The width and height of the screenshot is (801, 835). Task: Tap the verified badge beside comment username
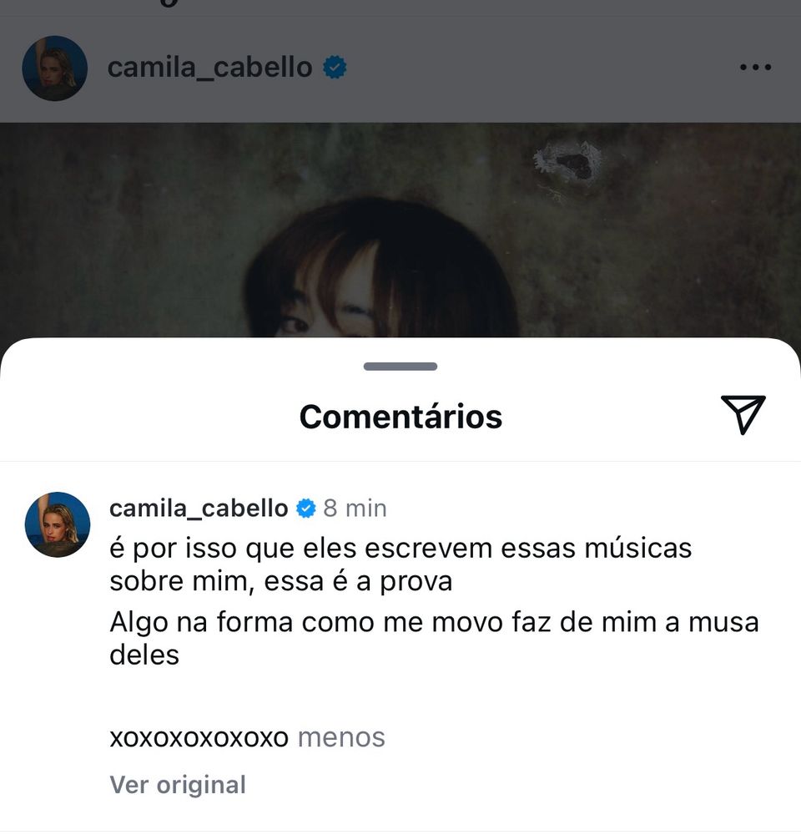click(306, 508)
